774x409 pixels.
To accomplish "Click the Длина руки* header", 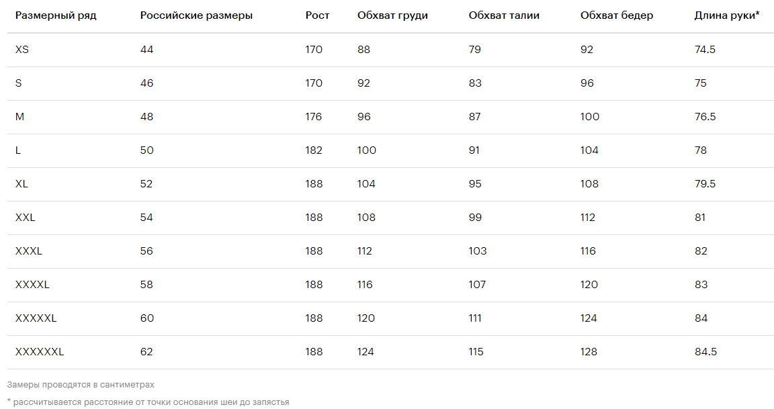I will 726,15.
